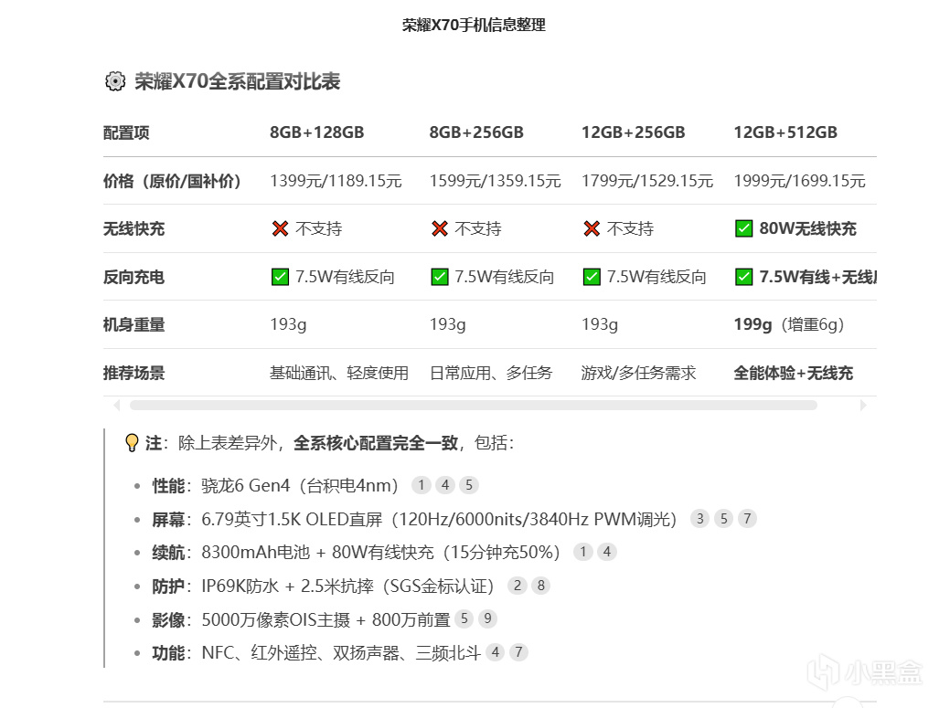Viewport: 950px width, 708px height.
Task: Open citation 1 on the 续航 line
Action: [x=582, y=552]
